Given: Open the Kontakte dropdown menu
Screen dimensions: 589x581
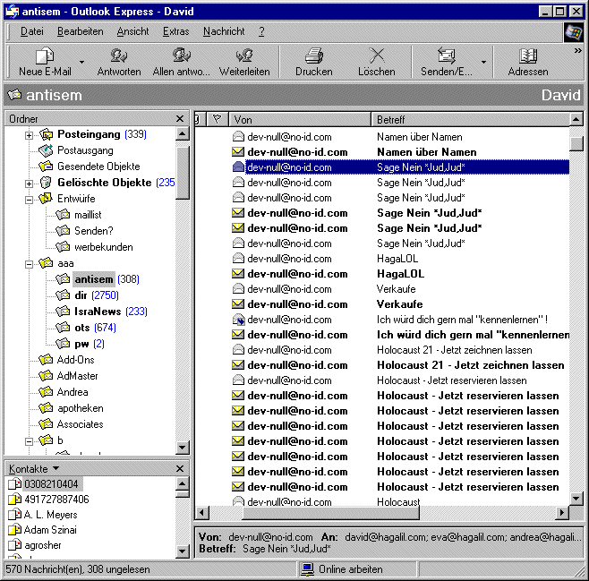Looking at the screenshot, I should point(55,468).
